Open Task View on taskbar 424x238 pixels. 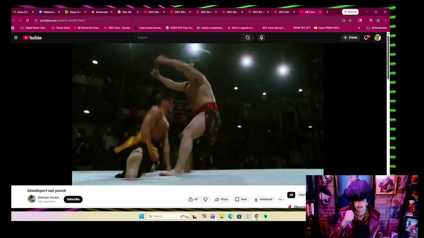click(195, 216)
